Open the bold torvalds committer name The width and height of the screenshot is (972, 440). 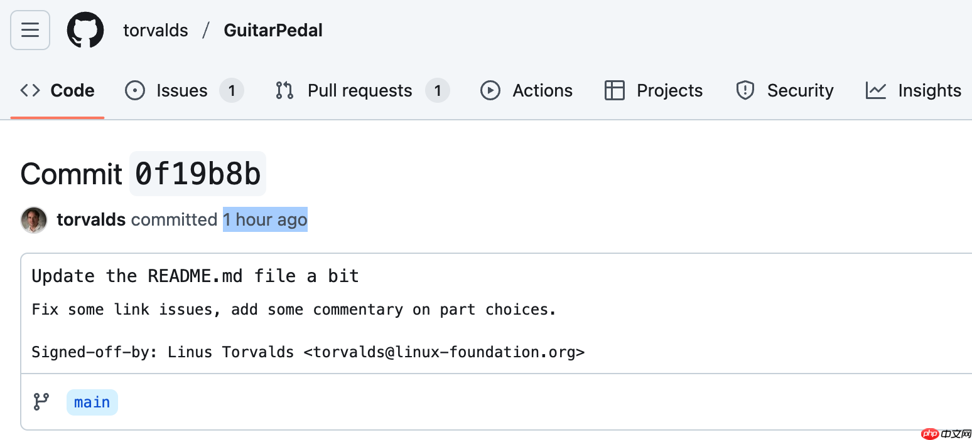(91, 220)
